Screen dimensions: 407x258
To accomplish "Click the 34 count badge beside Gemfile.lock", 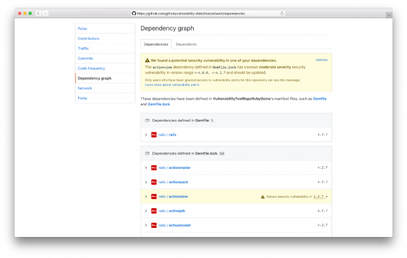I will (222, 154).
